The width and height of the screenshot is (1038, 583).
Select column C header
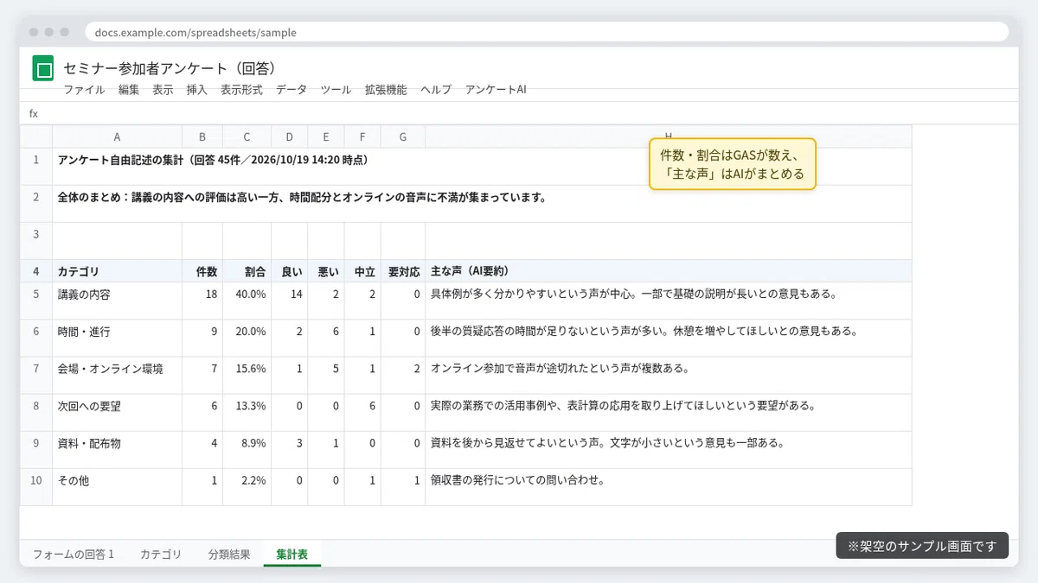247,136
